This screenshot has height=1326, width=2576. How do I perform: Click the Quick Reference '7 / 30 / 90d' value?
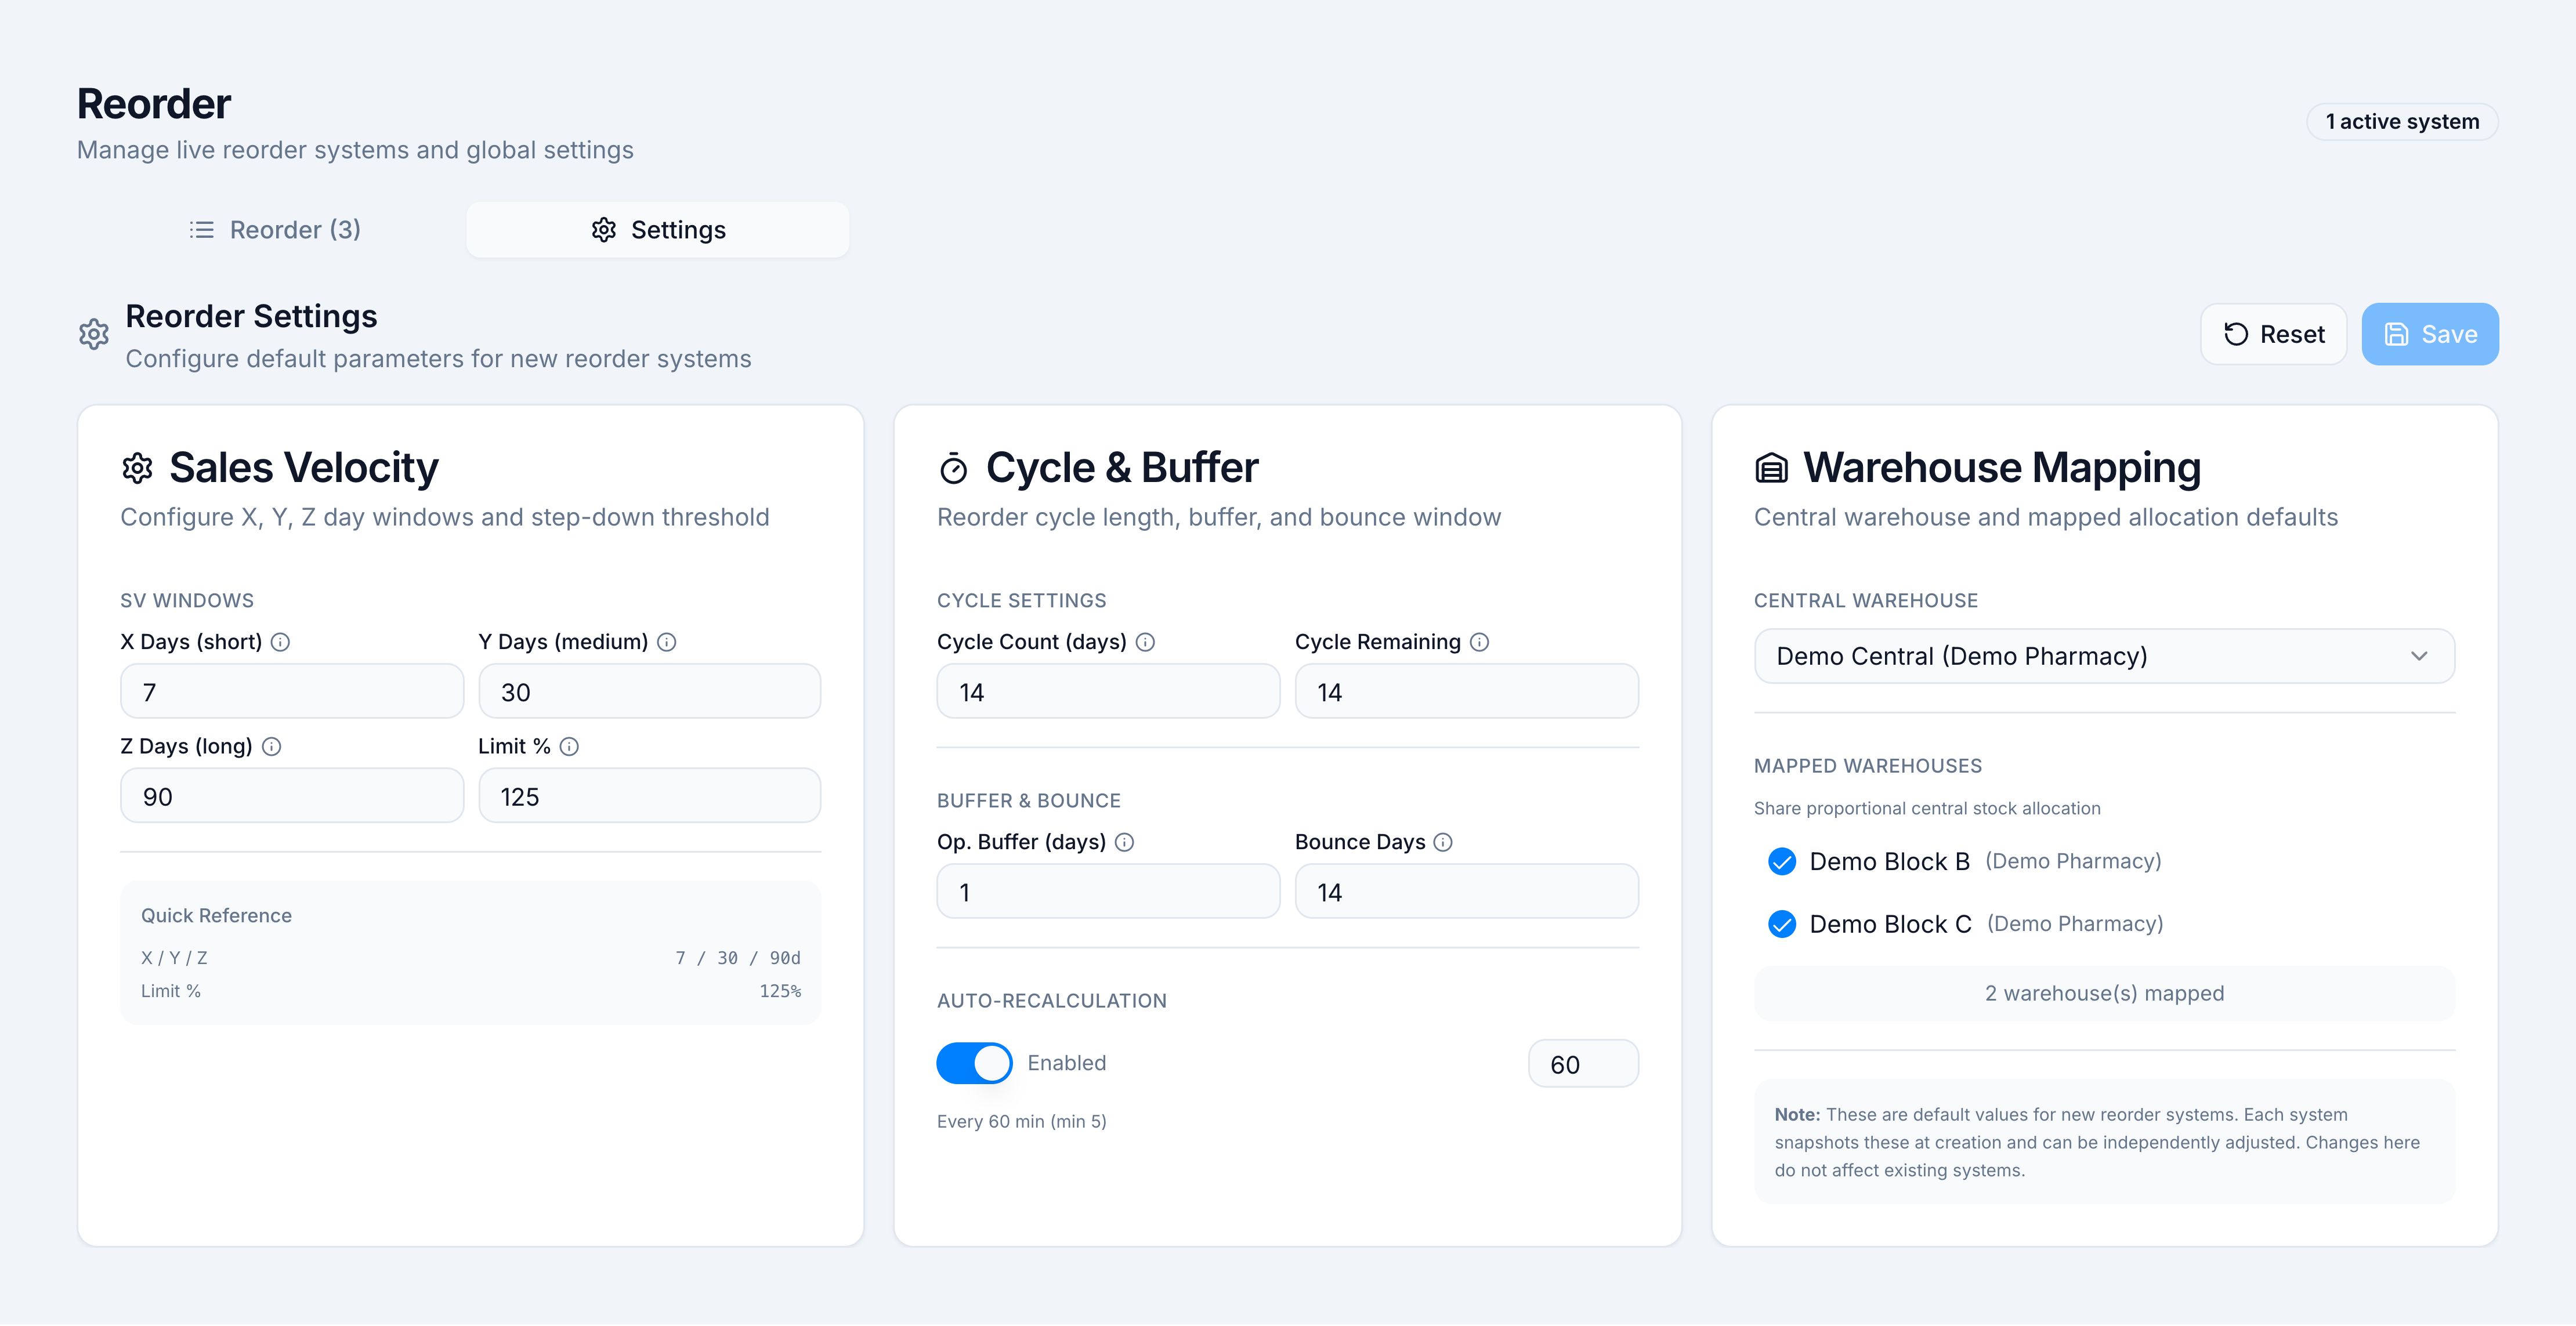(738, 958)
